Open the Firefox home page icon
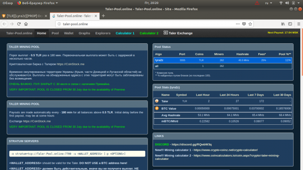The height and width of the screenshot is (170, 303). [x=26, y=24]
